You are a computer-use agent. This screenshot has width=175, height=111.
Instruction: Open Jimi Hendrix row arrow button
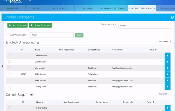click(167, 62)
